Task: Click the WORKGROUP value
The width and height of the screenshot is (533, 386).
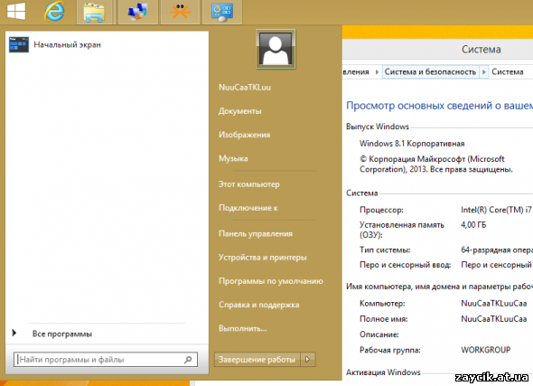Action: [486, 350]
